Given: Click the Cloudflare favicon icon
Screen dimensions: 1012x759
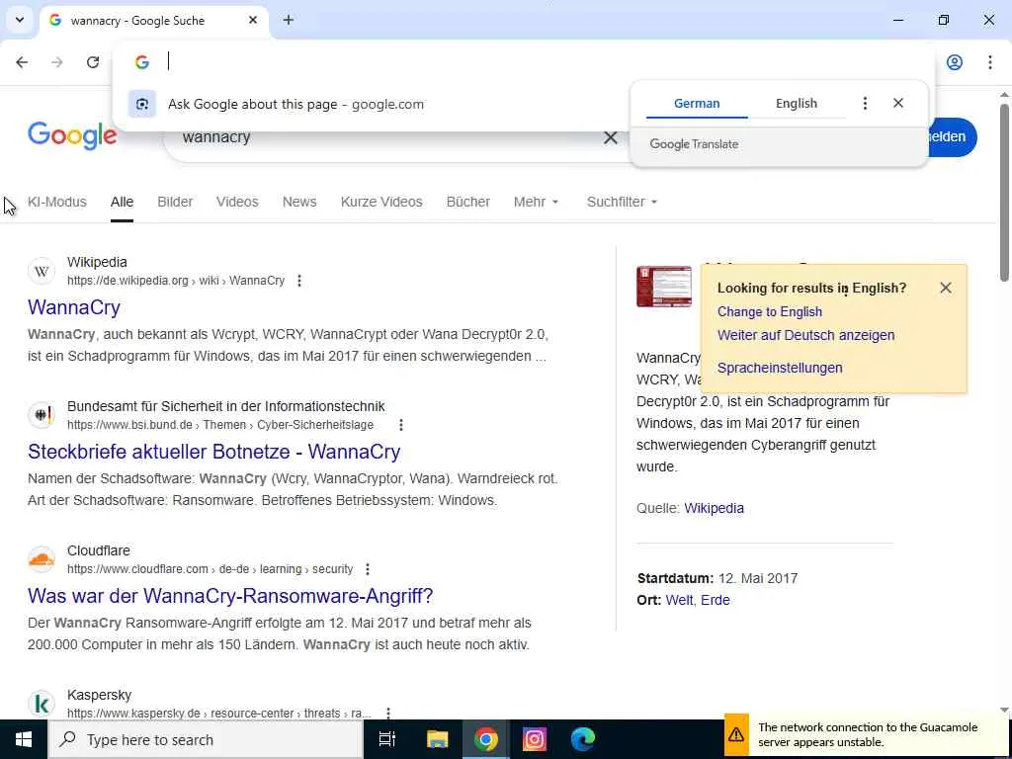Looking at the screenshot, I should click(42, 559).
